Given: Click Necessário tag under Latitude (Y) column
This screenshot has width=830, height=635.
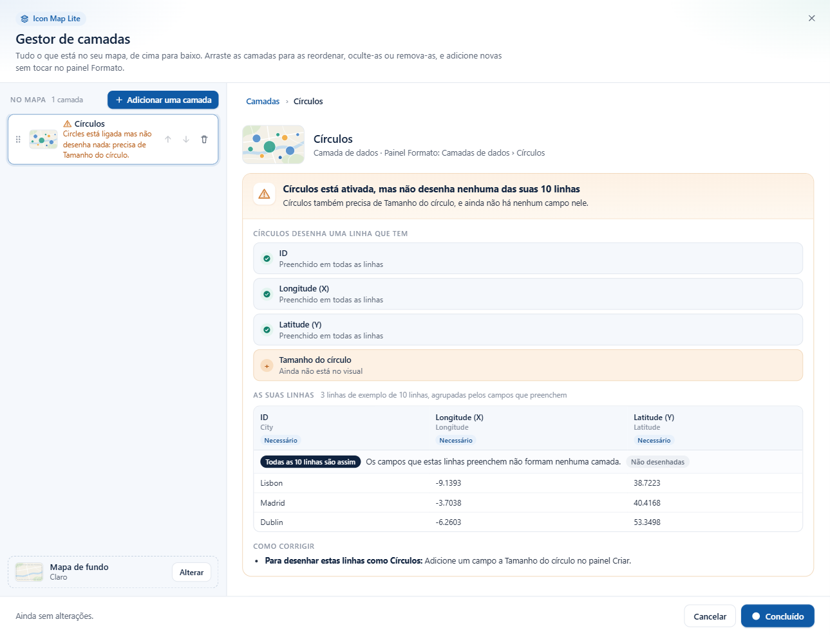Looking at the screenshot, I should (654, 441).
